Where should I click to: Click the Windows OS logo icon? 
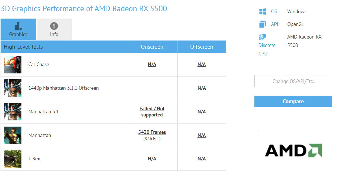(263, 12)
